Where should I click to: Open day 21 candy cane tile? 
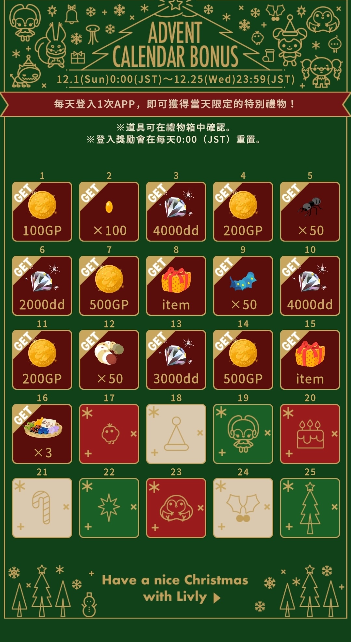click(42, 508)
